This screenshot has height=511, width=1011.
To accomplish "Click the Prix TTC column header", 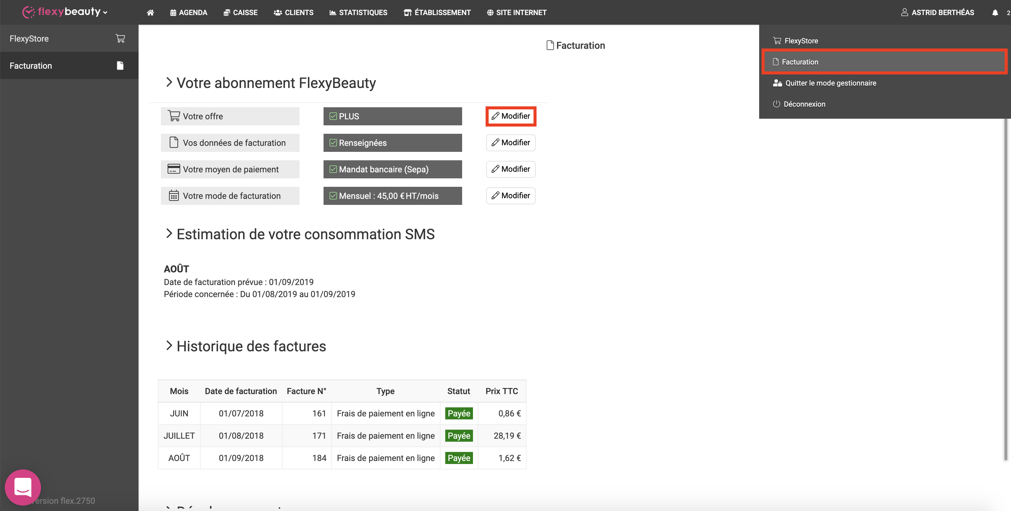I will (x=502, y=391).
